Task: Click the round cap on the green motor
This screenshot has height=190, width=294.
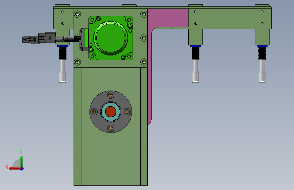Action: [x=111, y=38]
